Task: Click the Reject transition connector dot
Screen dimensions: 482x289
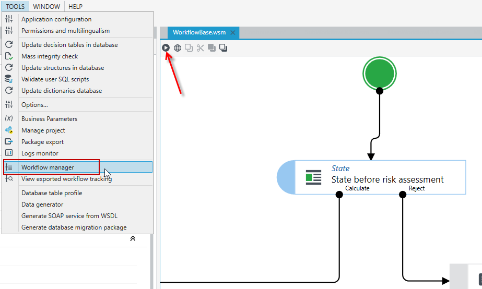Action: tap(403, 195)
